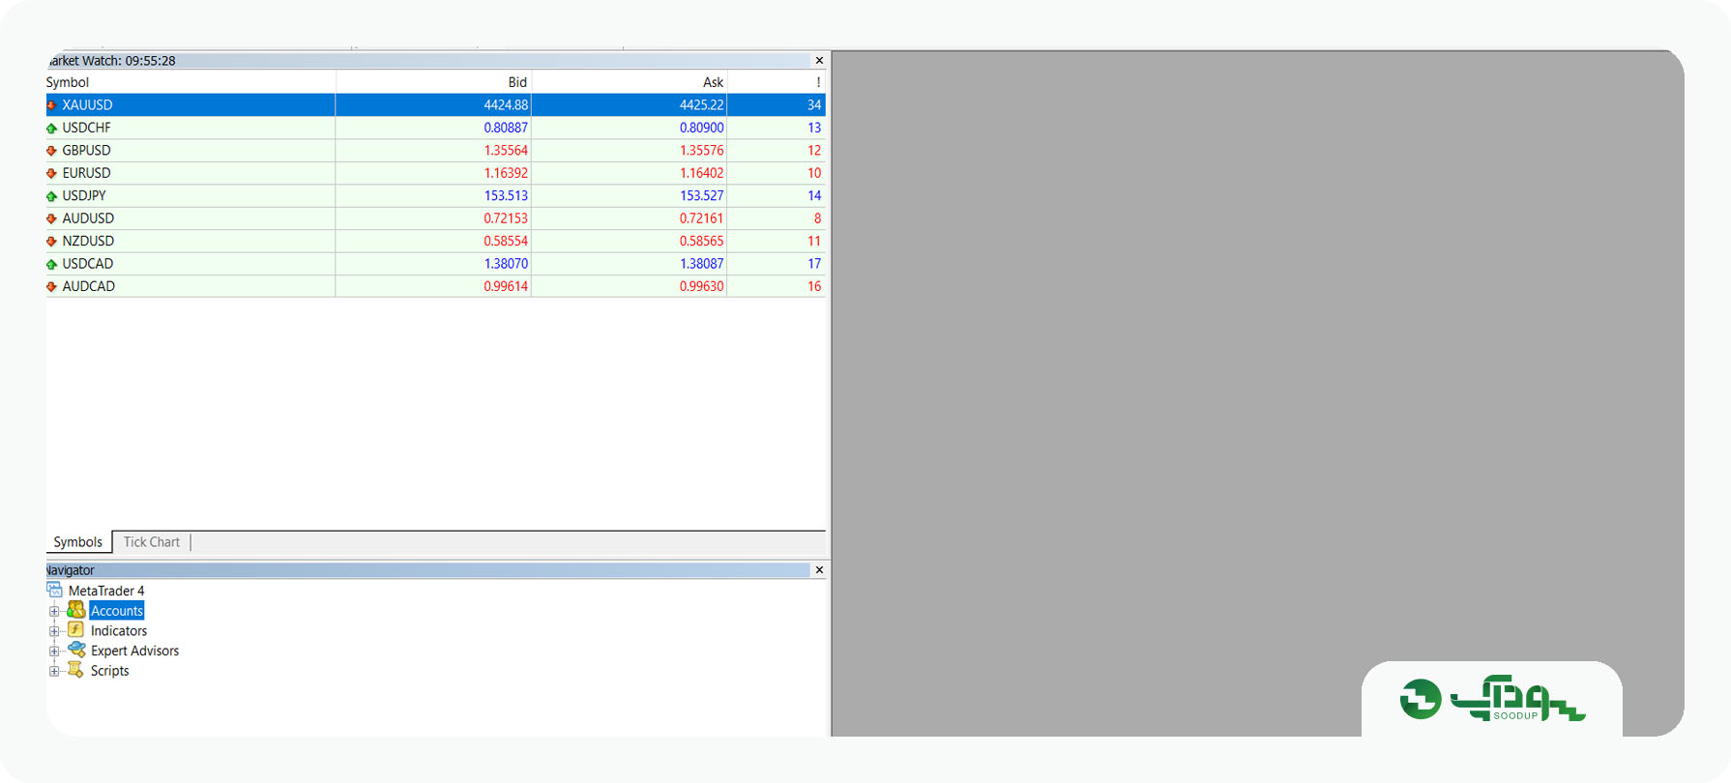This screenshot has width=1731, height=783.
Task: Expand the Accounts tree node
Action: [x=54, y=611]
